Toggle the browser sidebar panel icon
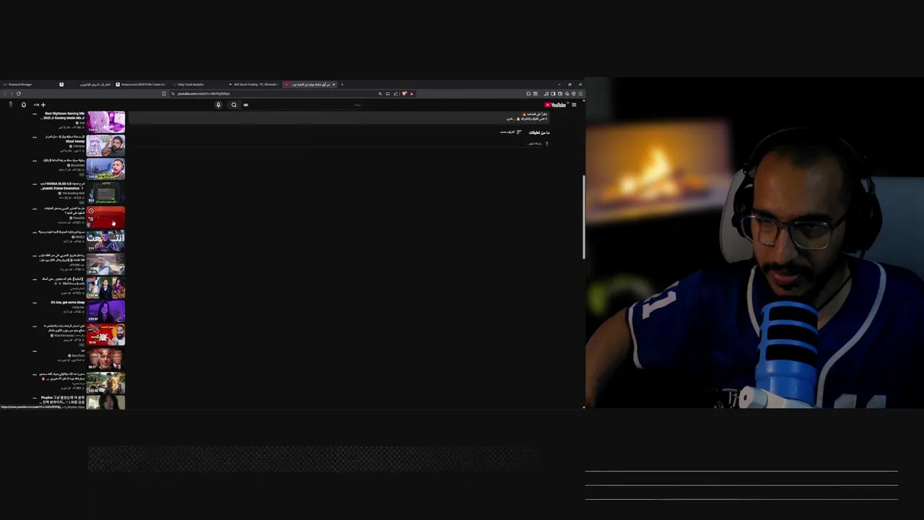The width and height of the screenshot is (924, 520). tap(553, 94)
